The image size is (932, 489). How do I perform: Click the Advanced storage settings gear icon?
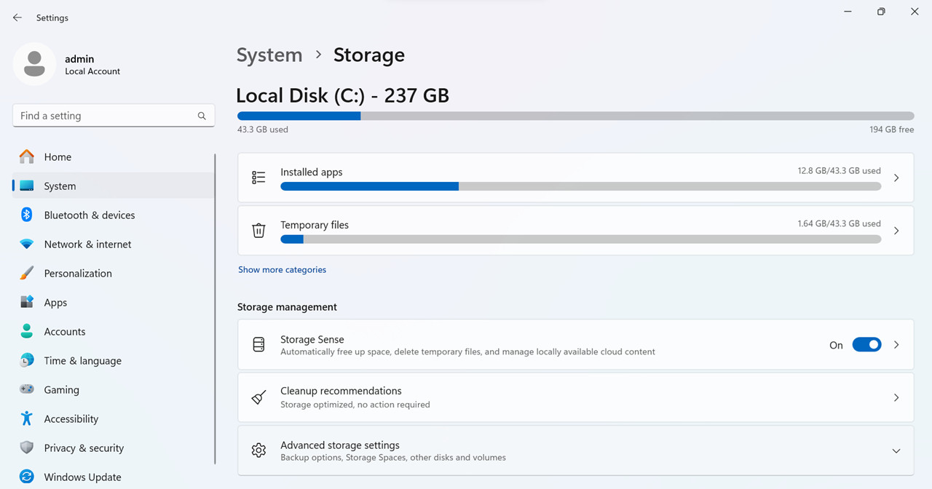(x=258, y=450)
